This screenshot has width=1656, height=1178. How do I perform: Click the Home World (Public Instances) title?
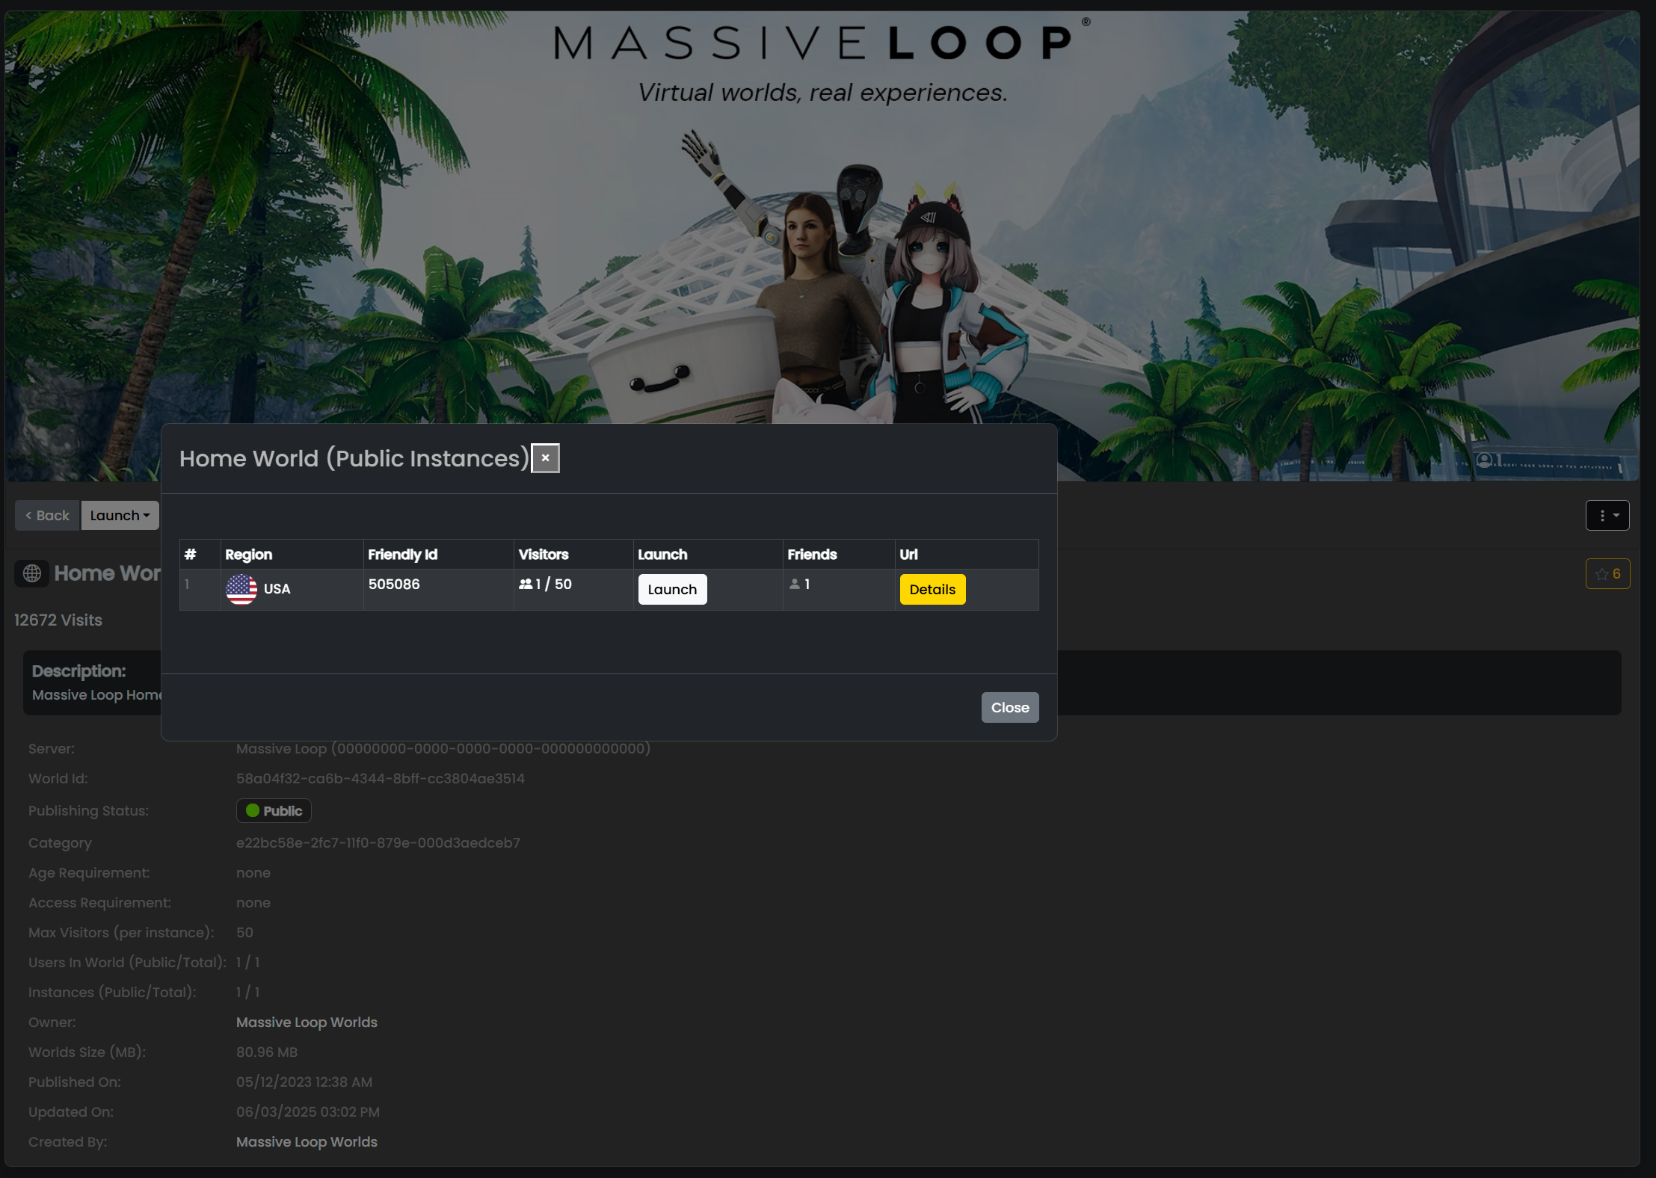click(354, 458)
